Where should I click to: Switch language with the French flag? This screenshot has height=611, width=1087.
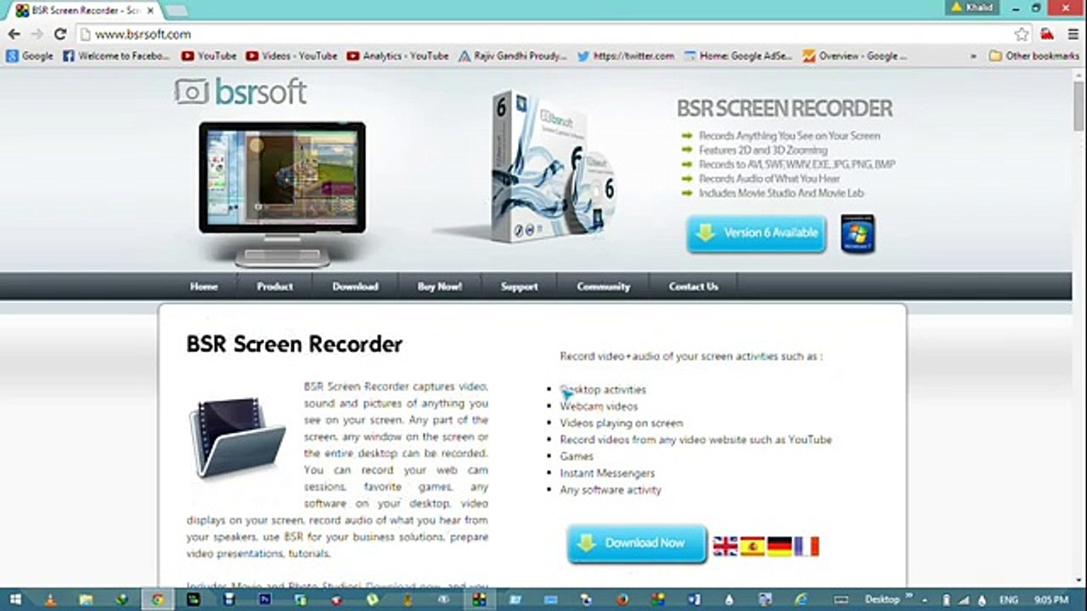click(x=807, y=547)
